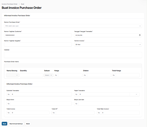
Task: Focus the Nomor Tagihan Customer field
Action: tap(38, 35)
